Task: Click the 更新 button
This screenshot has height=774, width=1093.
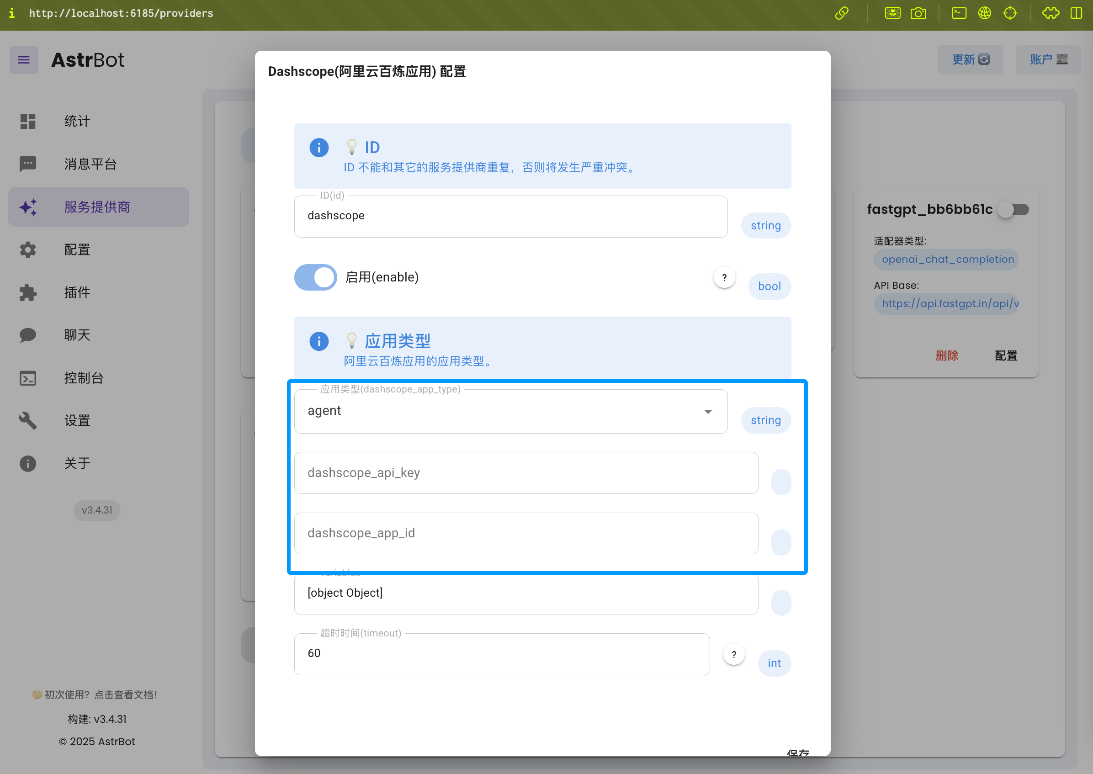Action: tap(970, 59)
